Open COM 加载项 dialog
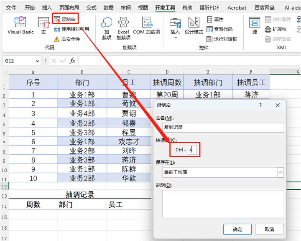This screenshot has width=301, height=241. (146, 26)
